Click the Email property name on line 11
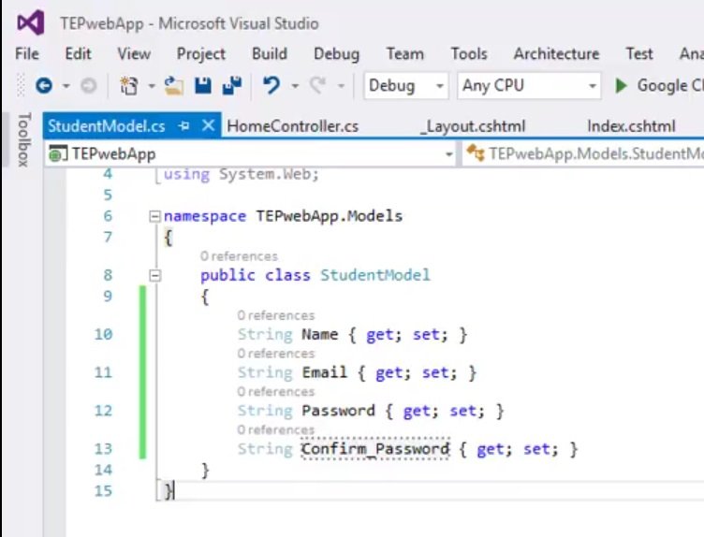 coord(324,372)
